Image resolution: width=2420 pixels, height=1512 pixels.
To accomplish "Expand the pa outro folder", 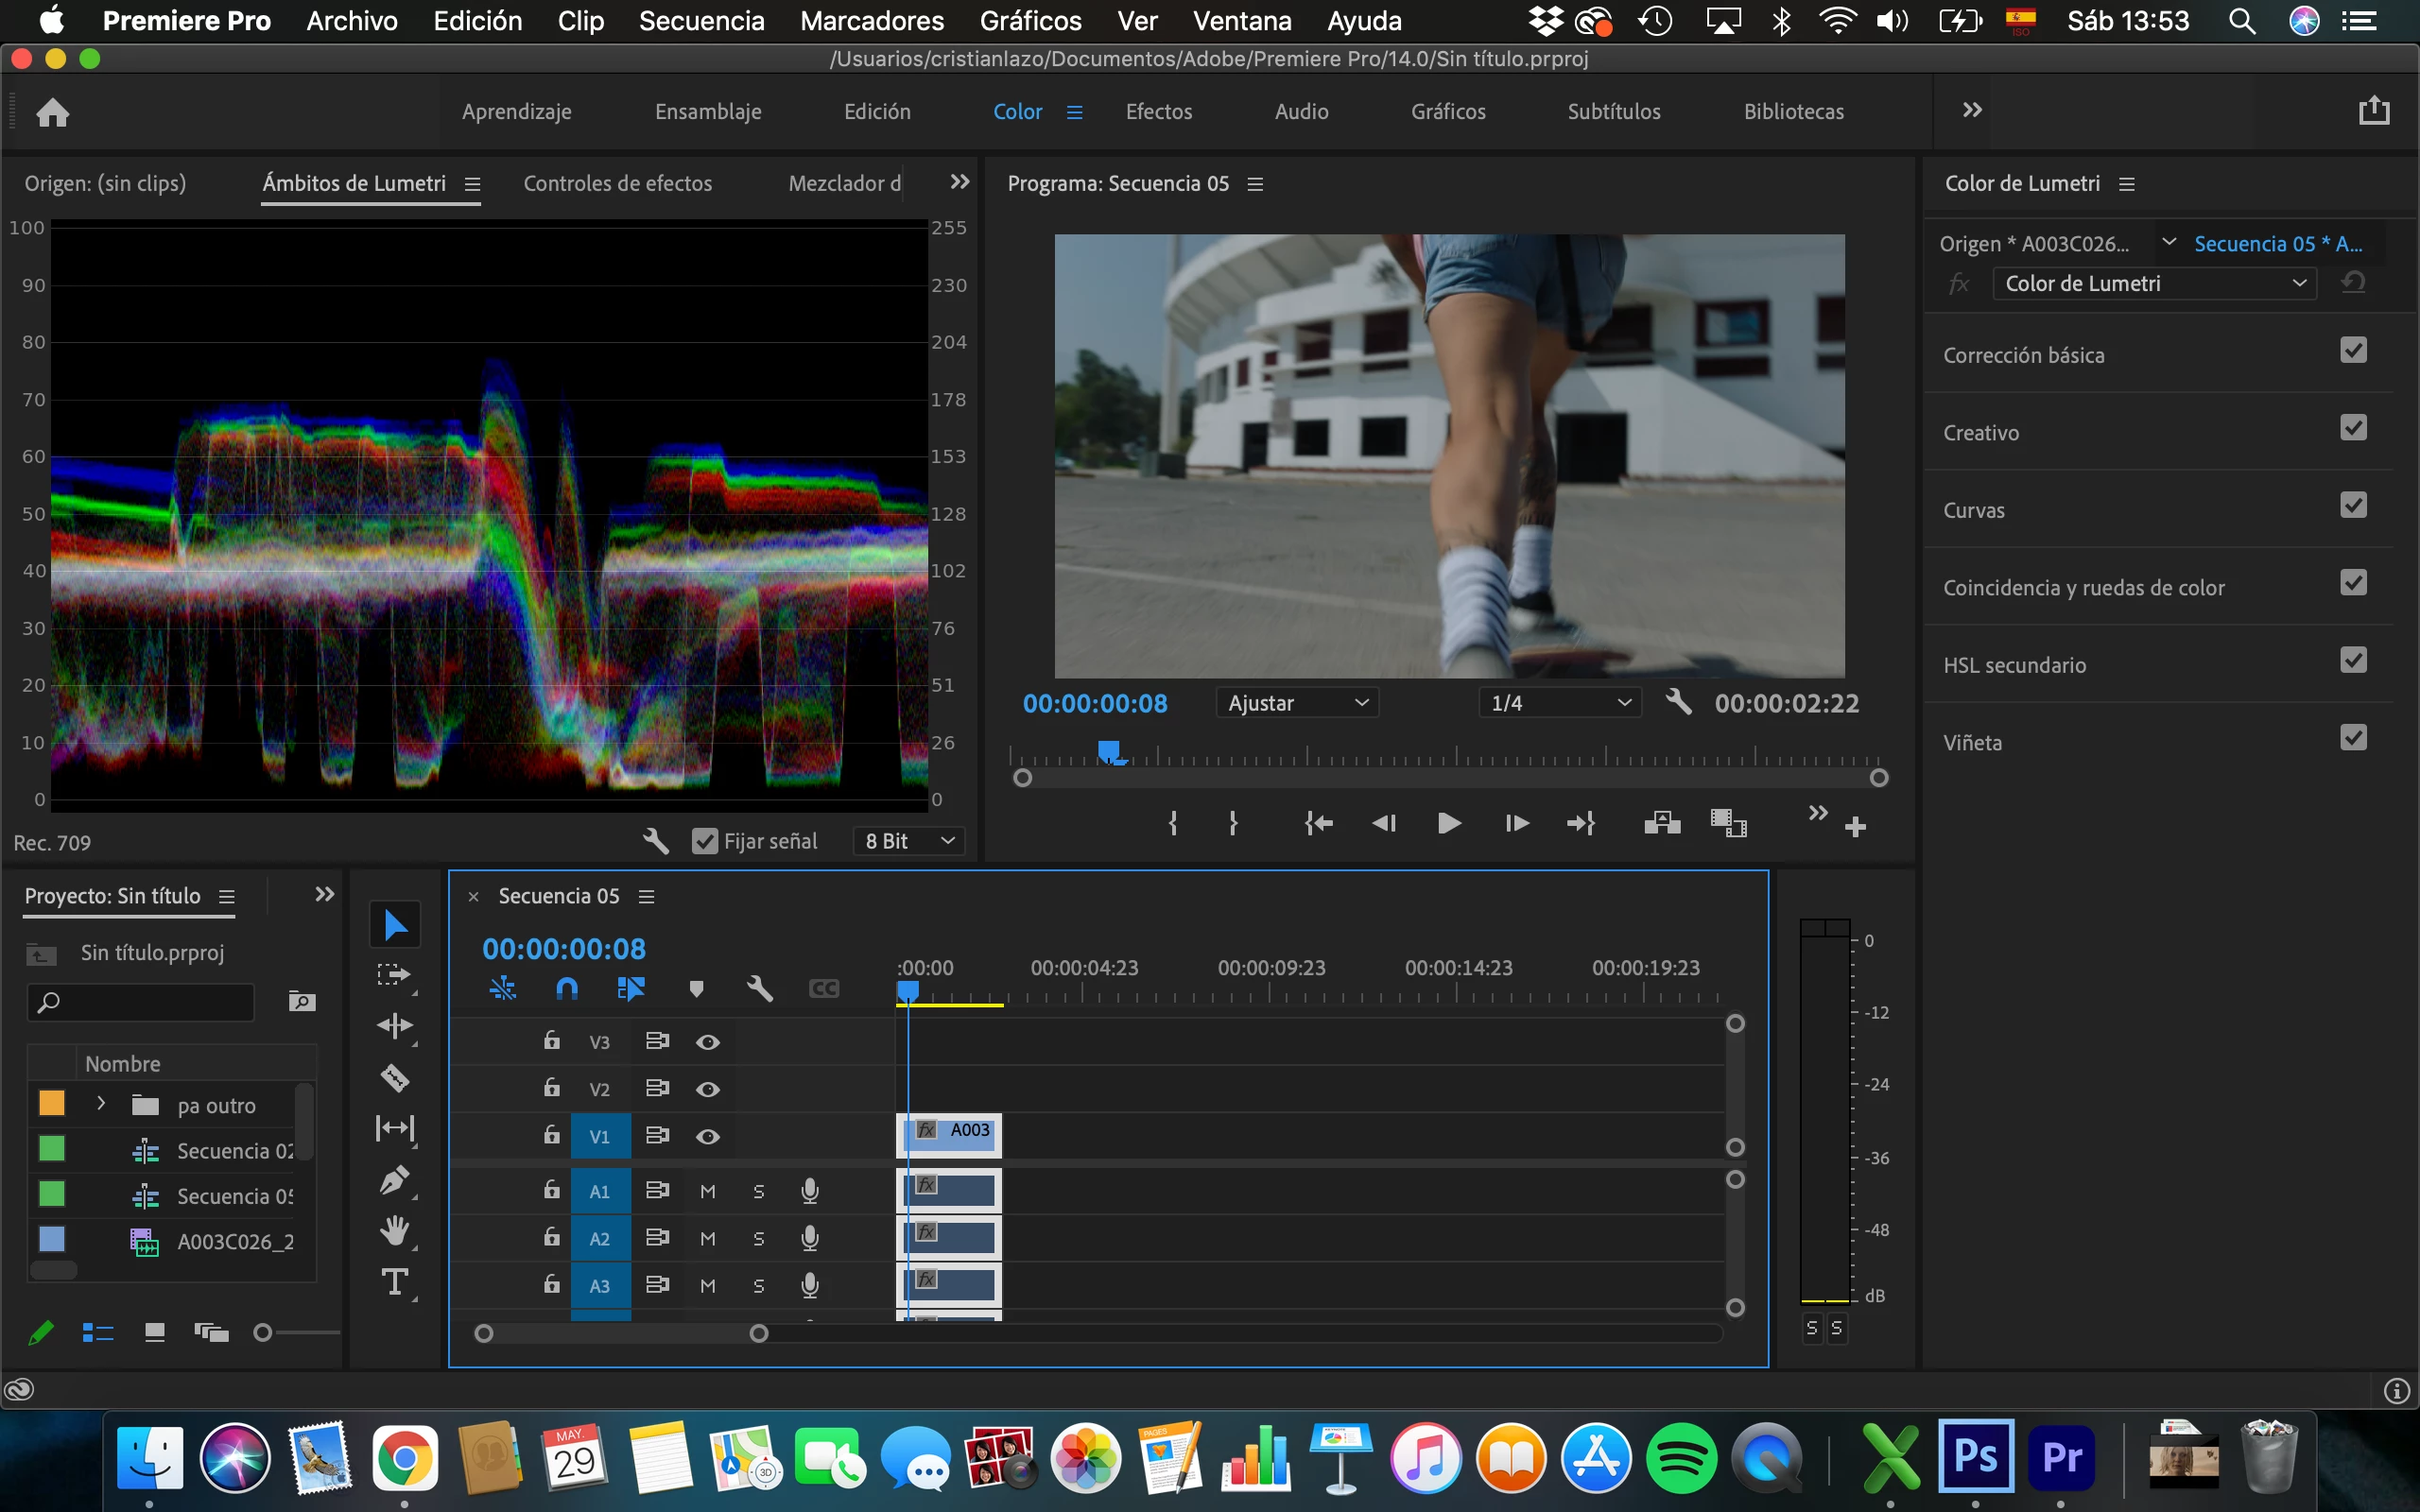I will click(x=101, y=1104).
